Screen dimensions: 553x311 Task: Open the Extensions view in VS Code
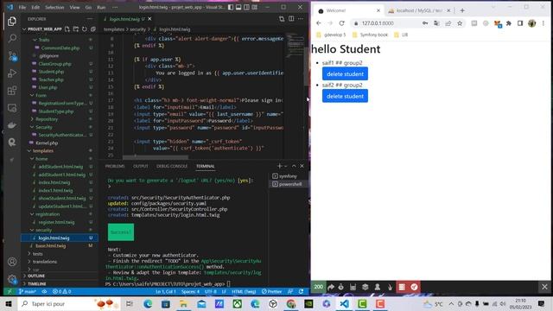(12, 91)
